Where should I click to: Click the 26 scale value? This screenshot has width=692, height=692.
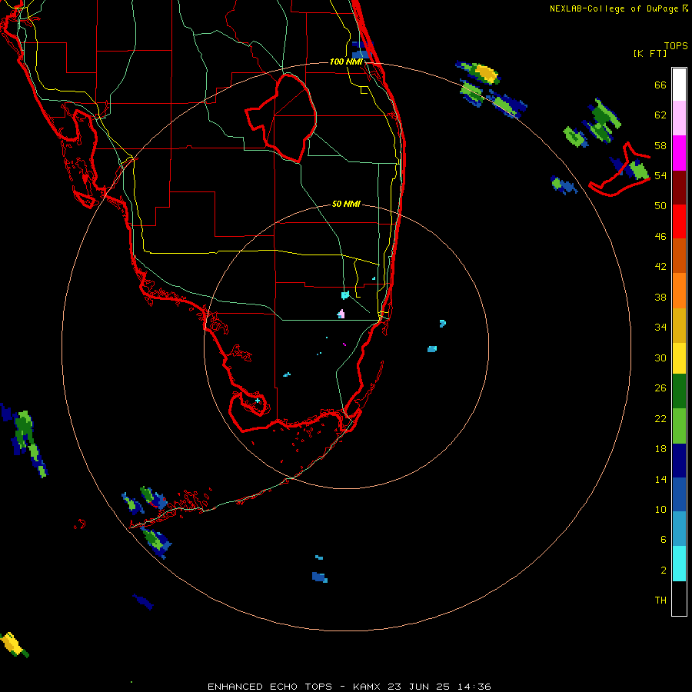coord(660,388)
